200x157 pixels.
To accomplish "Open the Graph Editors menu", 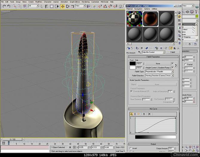I will (75, 2).
